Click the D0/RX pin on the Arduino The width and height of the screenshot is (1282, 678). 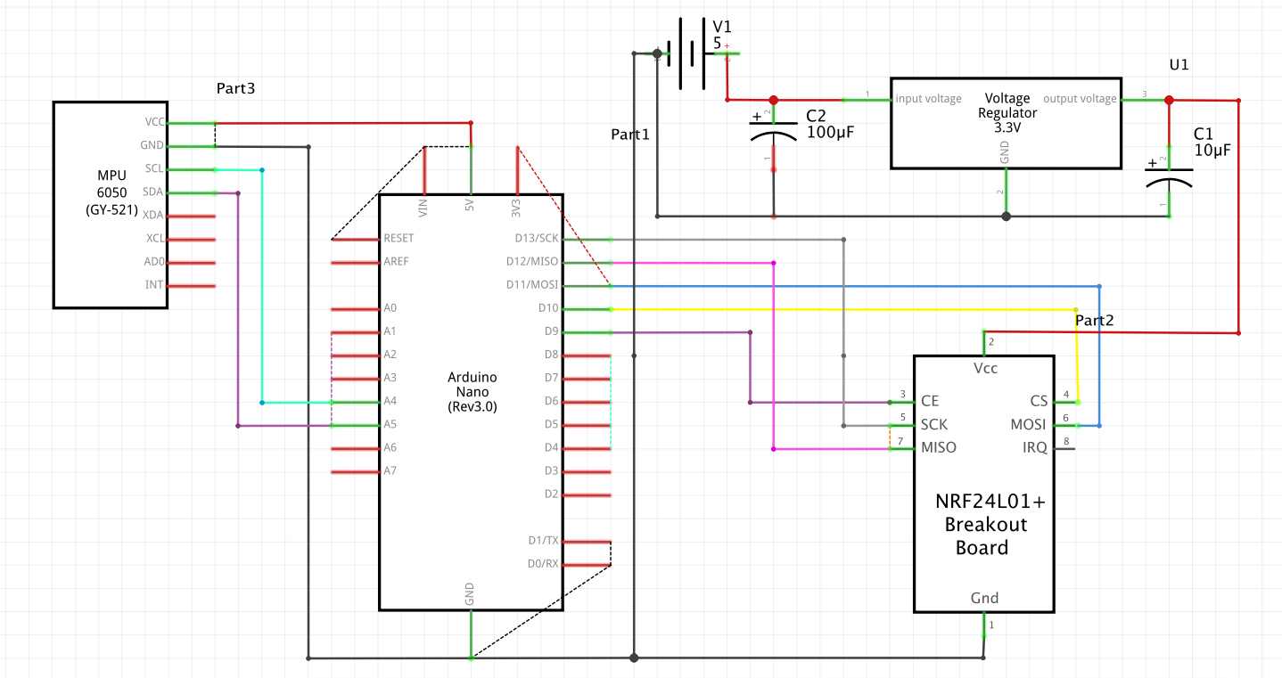(588, 564)
